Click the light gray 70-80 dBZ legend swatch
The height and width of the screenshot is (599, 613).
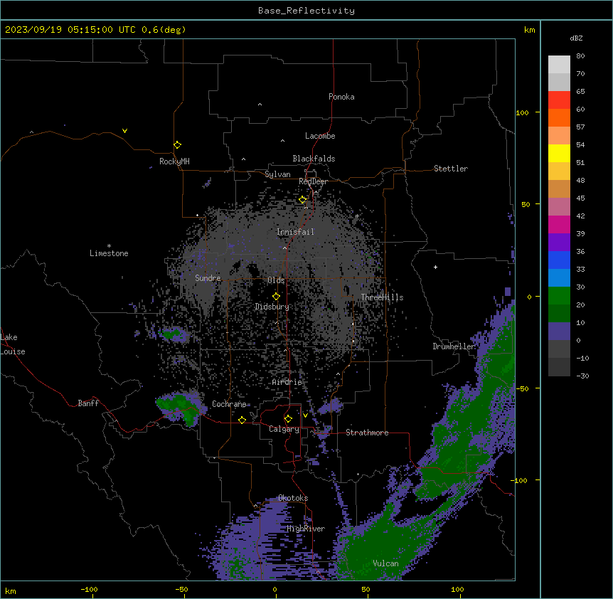tap(559, 65)
